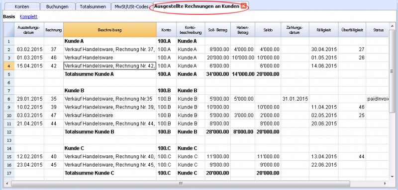Click the horizontal scrollbar right arrow
The image size is (398, 190).
385,183
